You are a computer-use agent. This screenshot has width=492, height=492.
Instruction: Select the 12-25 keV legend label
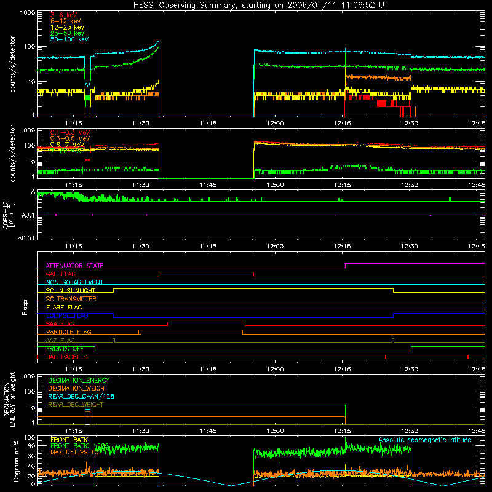coord(67,27)
